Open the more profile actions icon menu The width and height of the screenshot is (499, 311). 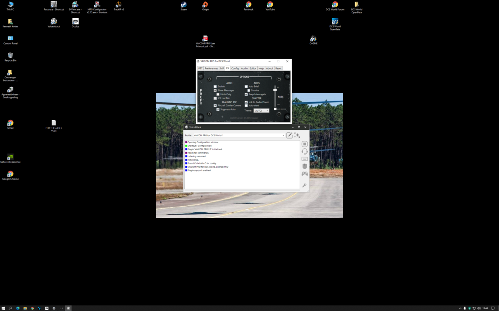297,135
